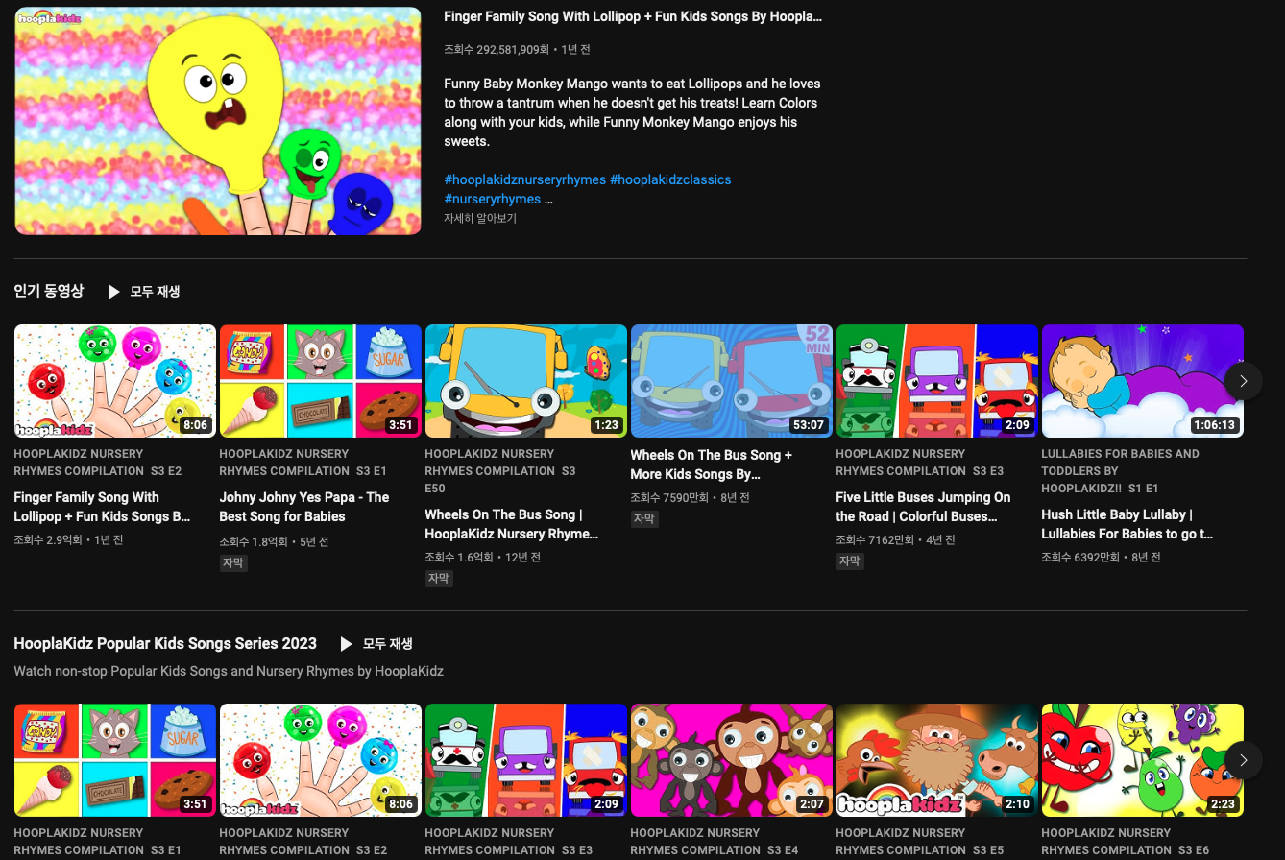Open 3:51 Johny Johny thumbnail in 인기 동영상 row
The width and height of the screenshot is (1285, 860).
click(321, 381)
